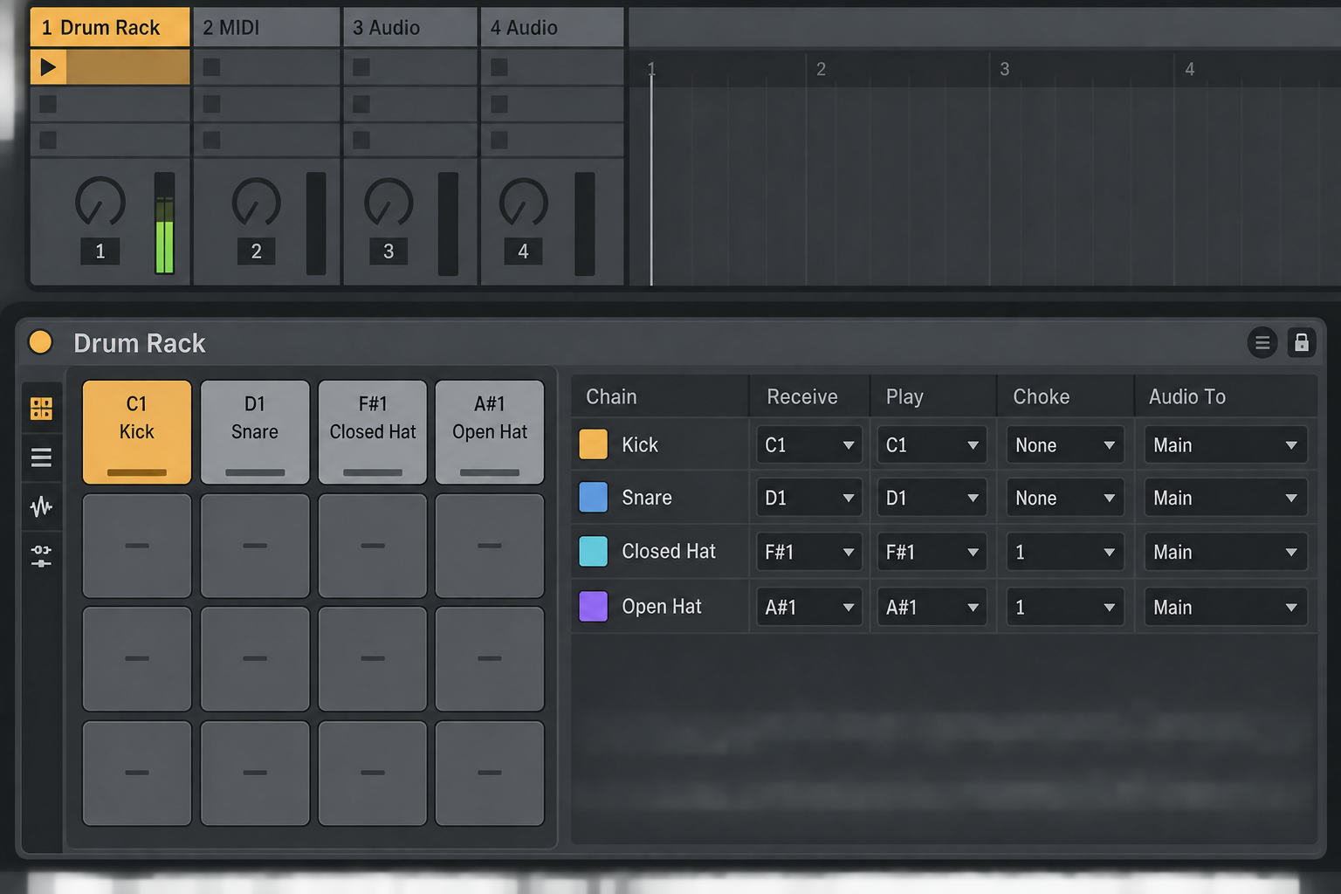Select the 2 MIDI track header
Image resolution: width=1341 pixels, height=894 pixels.
click(266, 27)
